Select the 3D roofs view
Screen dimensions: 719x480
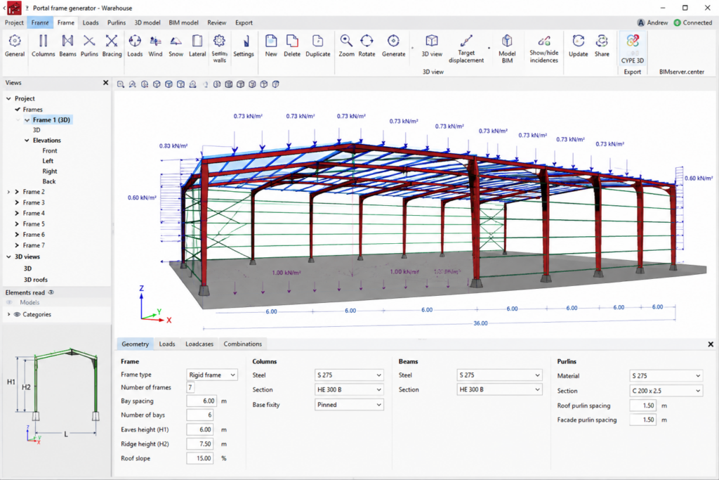pos(35,280)
